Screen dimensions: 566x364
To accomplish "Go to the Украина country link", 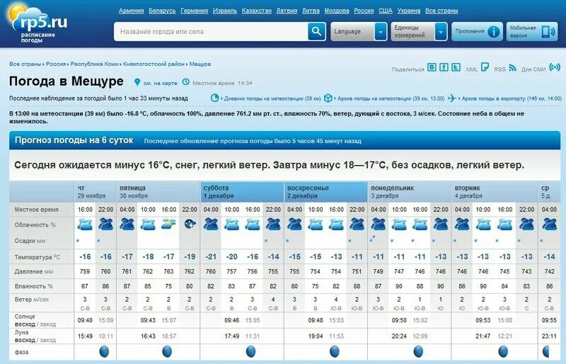I will [409, 11].
